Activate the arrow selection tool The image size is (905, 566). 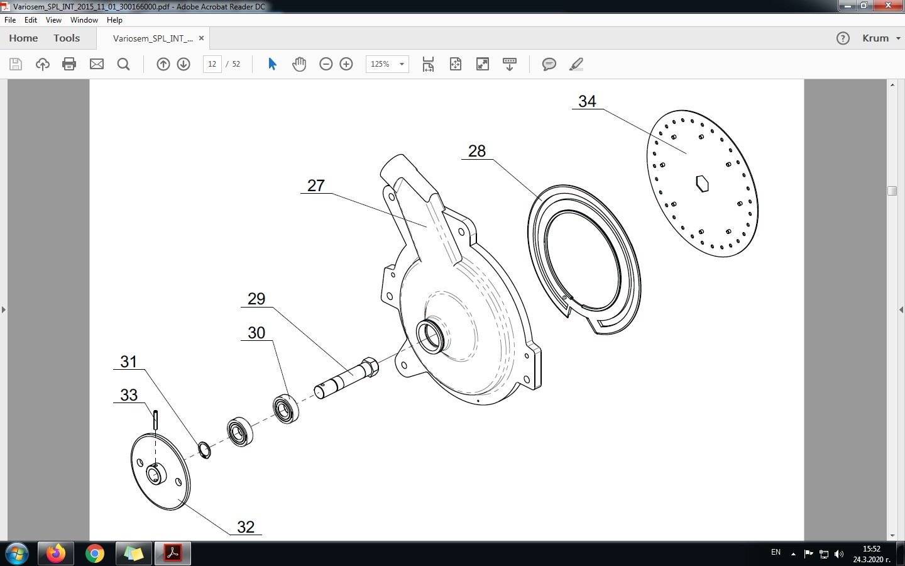[272, 64]
